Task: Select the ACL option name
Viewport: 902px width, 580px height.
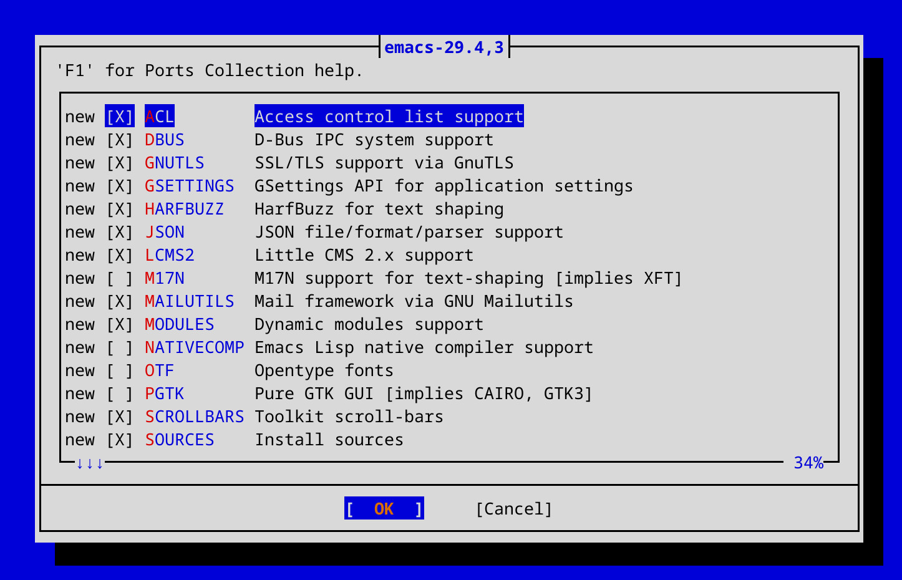Action: point(160,117)
